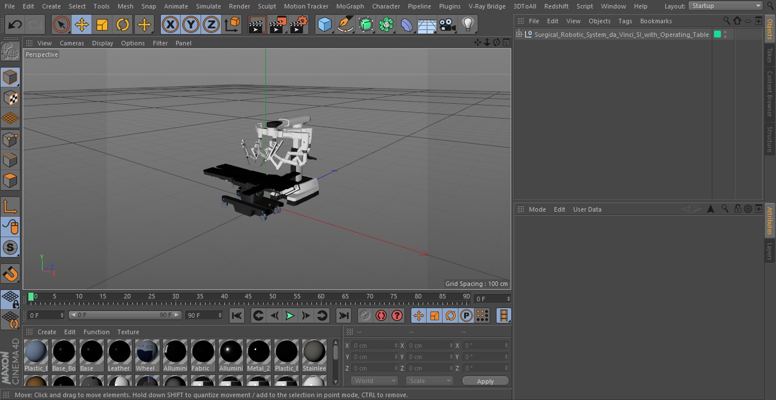Toggle rotation keyframe recording
Screen dimensions: 776x400
click(x=450, y=315)
